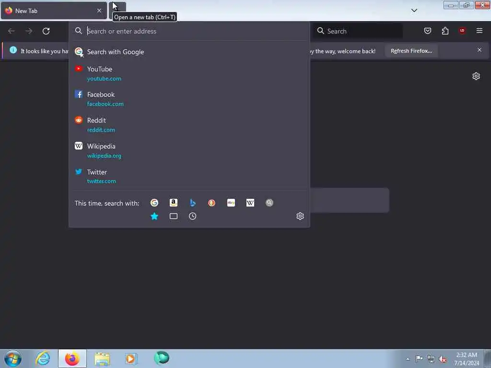Open new tab page personalize gear
The height and width of the screenshot is (368, 491).
click(x=476, y=76)
